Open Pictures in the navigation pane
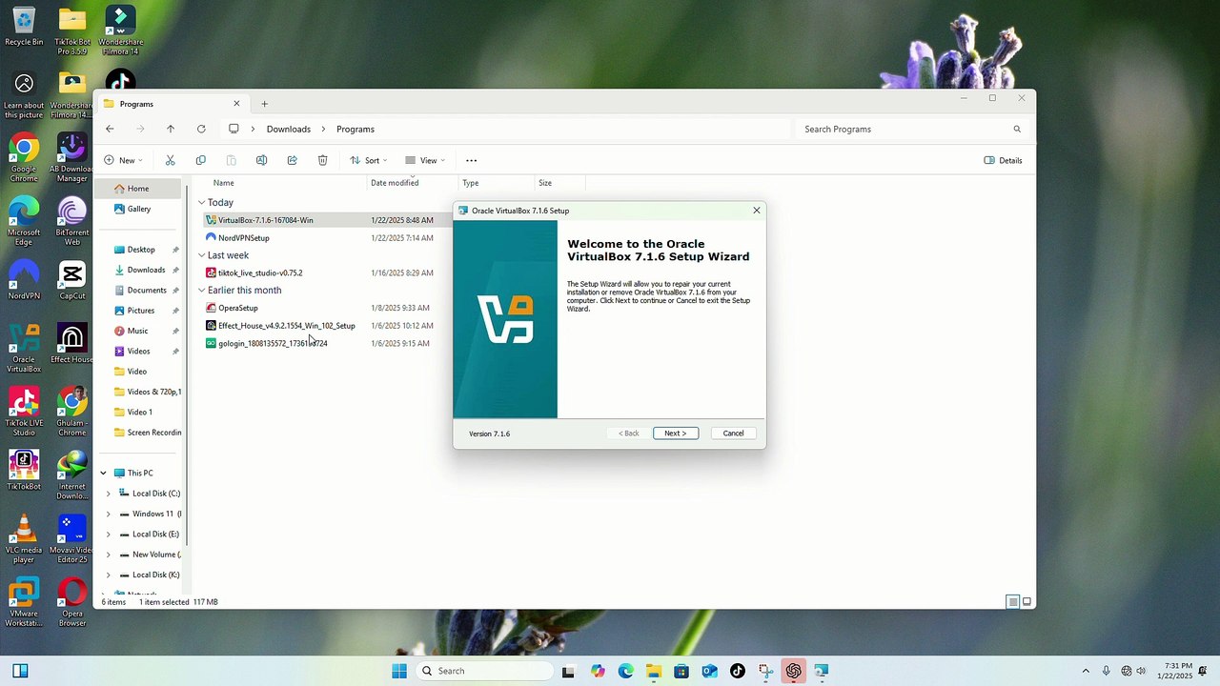Viewport: 1220px width, 686px height. click(141, 311)
